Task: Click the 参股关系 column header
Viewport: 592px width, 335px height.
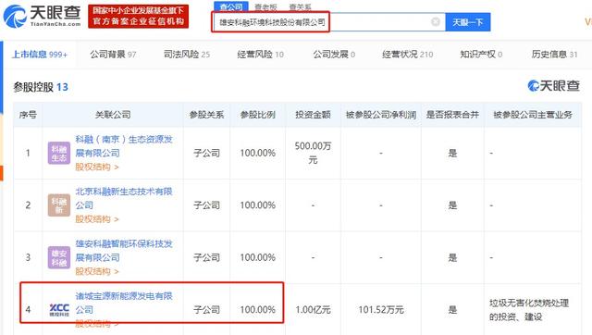Action: (x=206, y=115)
